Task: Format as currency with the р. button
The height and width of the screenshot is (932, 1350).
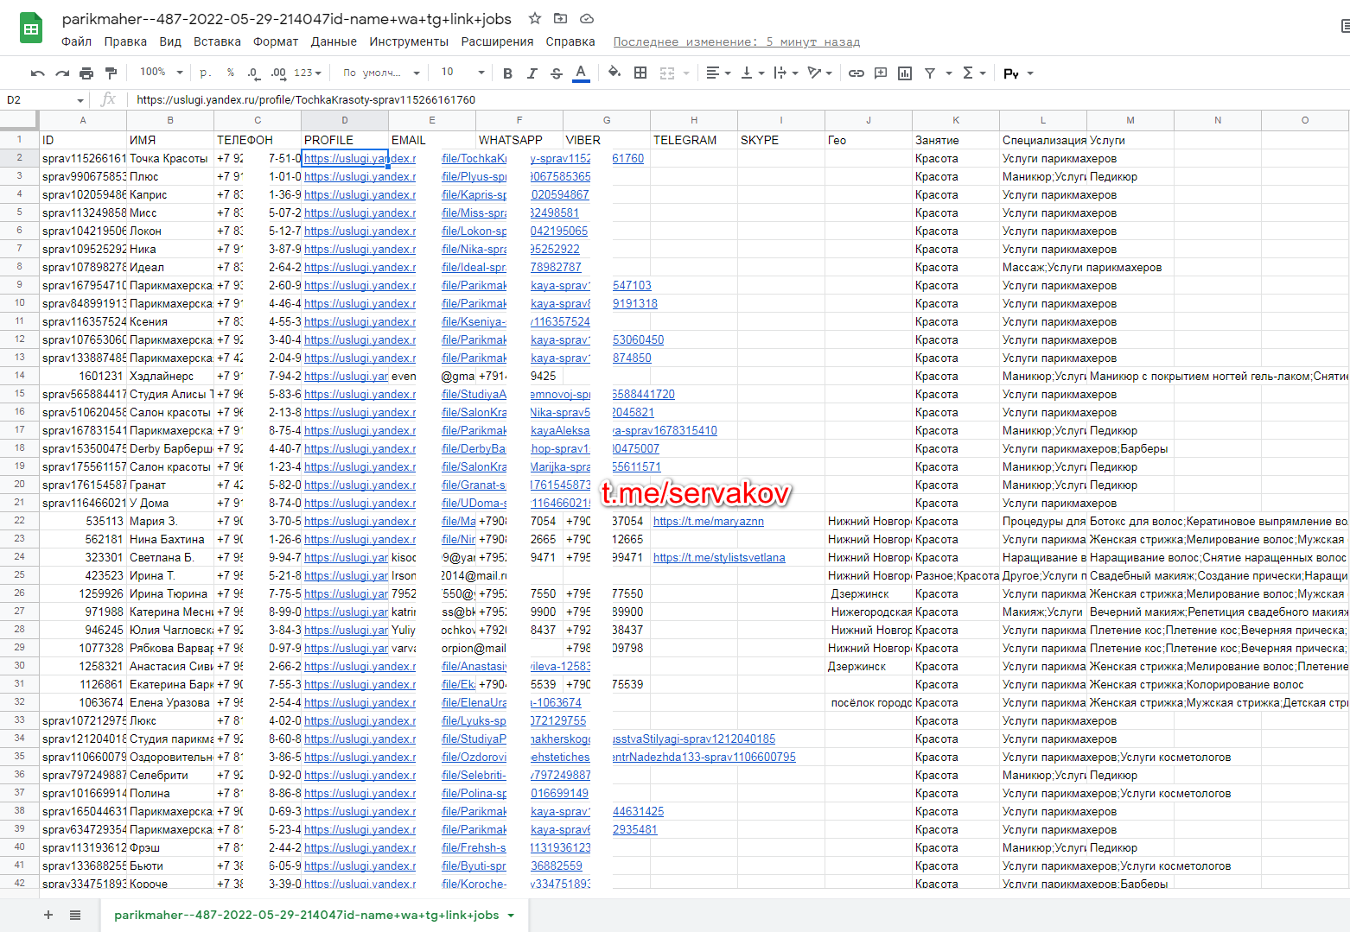Action: 205,73
